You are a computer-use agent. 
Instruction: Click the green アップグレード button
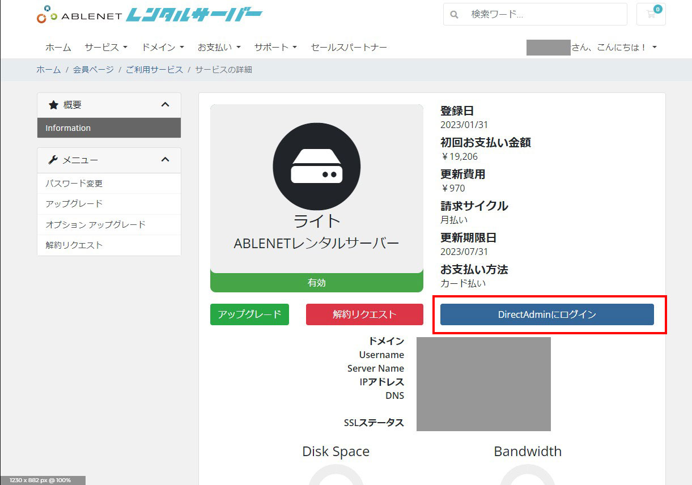[249, 314]
